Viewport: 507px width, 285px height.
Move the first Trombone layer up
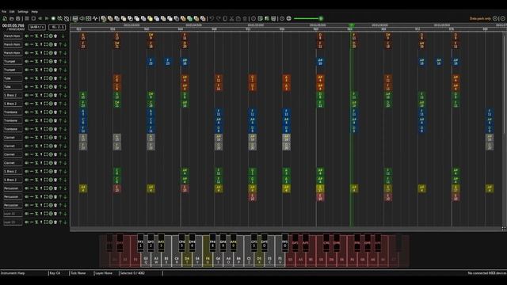click(60, 112)
